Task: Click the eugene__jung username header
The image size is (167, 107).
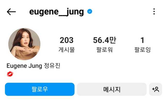Action: tap(56, 12)
